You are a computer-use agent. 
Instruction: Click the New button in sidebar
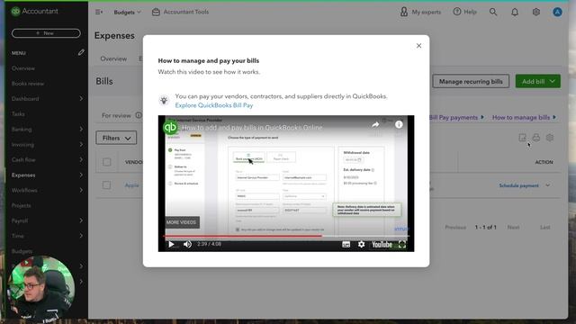[x=46, y=33]
